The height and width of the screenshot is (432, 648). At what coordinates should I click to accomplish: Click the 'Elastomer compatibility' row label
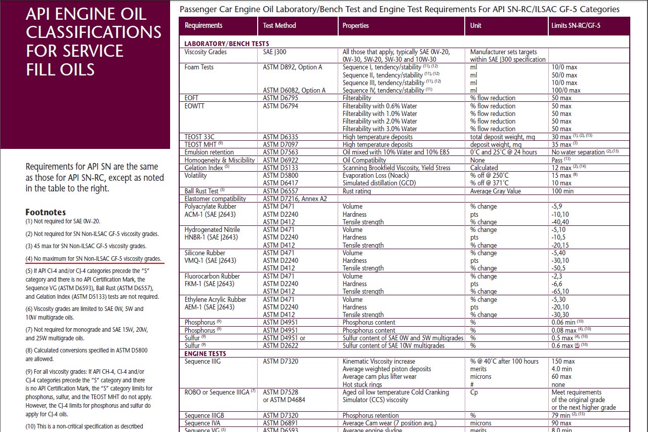215,199
